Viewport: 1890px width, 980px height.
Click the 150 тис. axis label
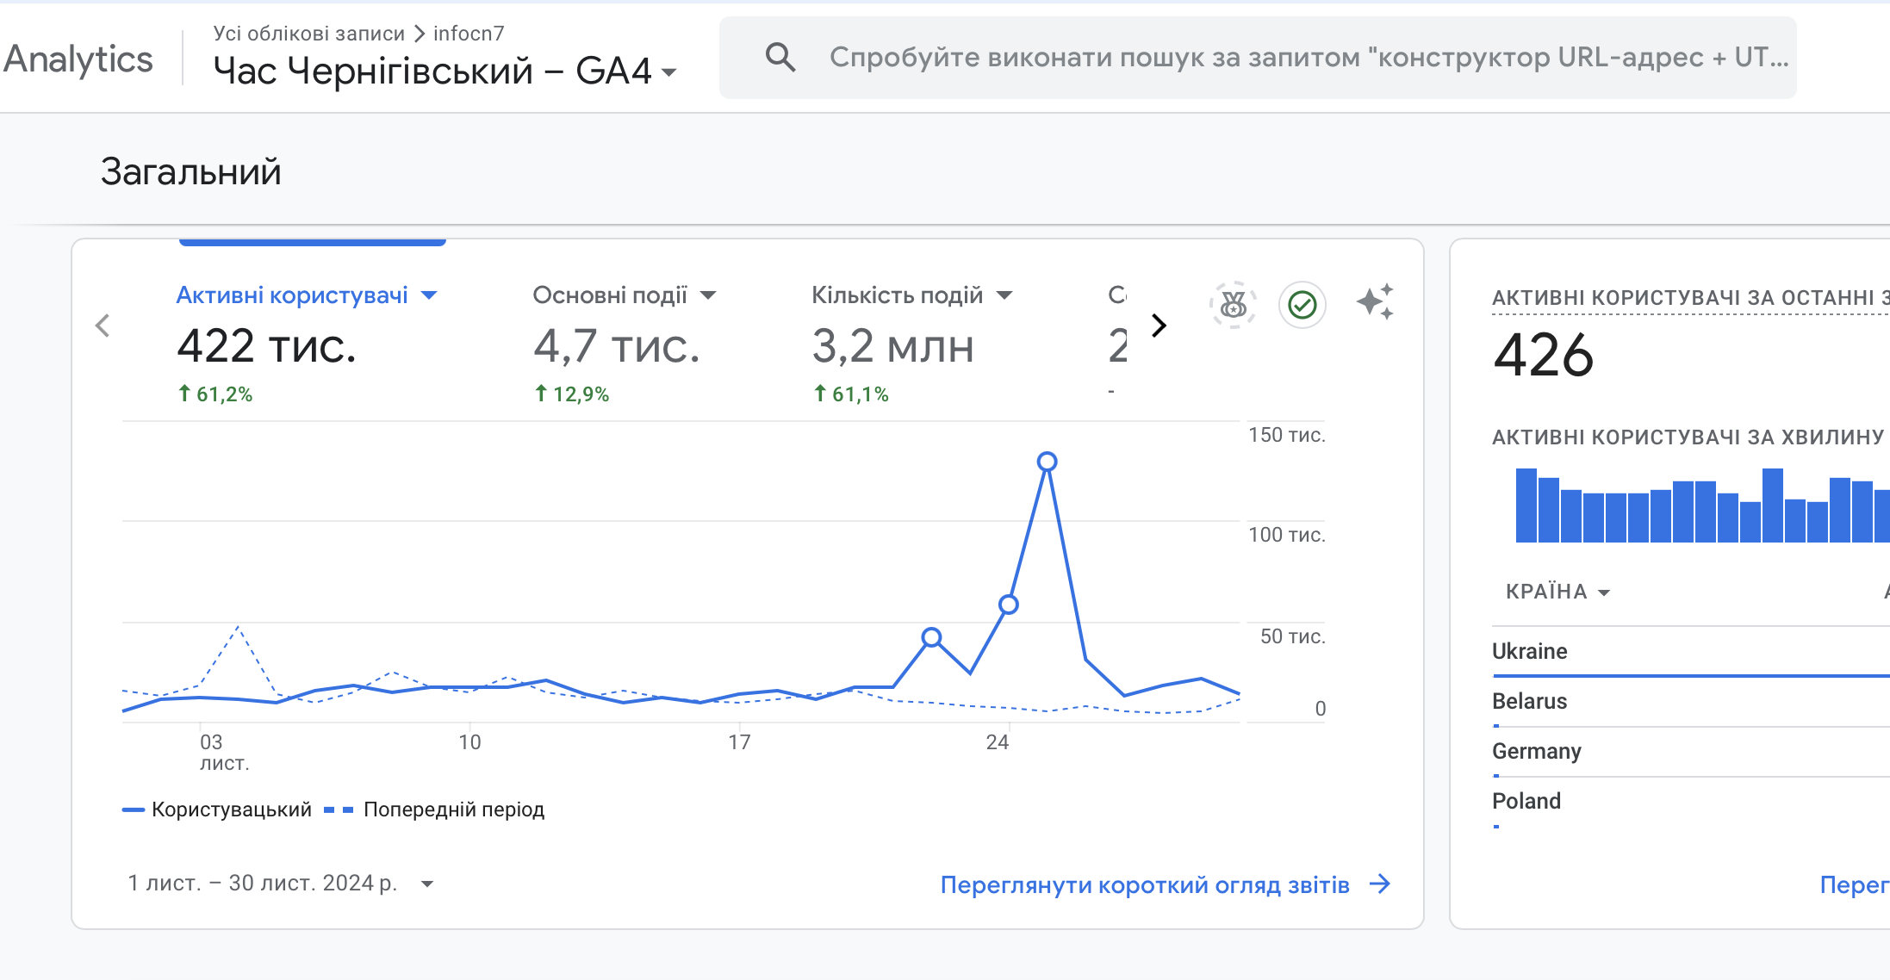coord(1287,435)
